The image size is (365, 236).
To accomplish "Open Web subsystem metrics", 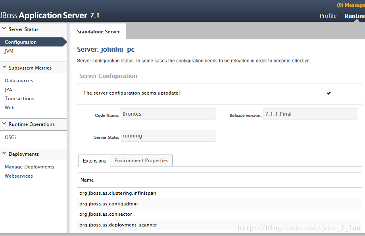I will [10, 108].
